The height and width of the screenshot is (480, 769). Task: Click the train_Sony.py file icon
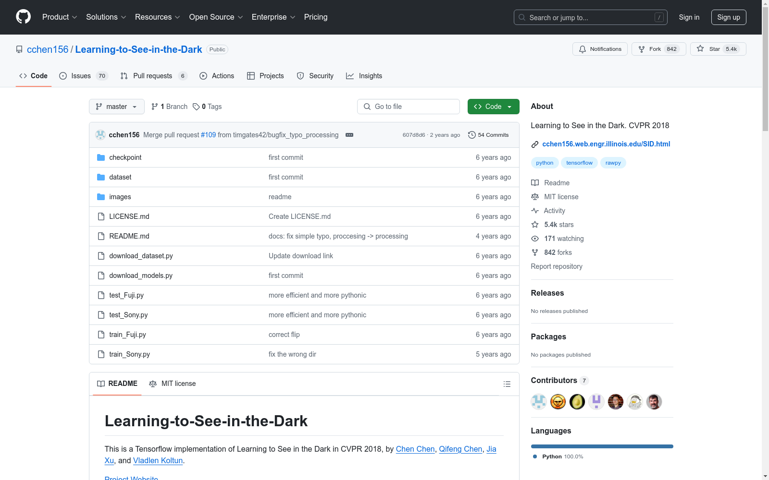coord(101,354)
